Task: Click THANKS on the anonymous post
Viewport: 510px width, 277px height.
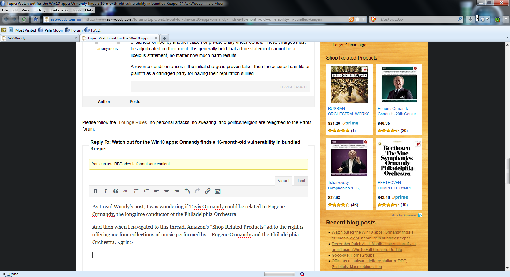Action: [x=286, y=87]
